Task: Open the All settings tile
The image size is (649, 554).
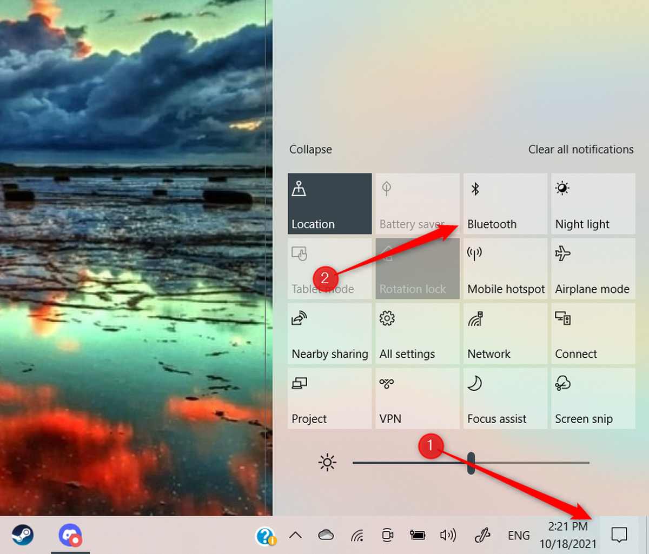Action: (x=417, y=333)
